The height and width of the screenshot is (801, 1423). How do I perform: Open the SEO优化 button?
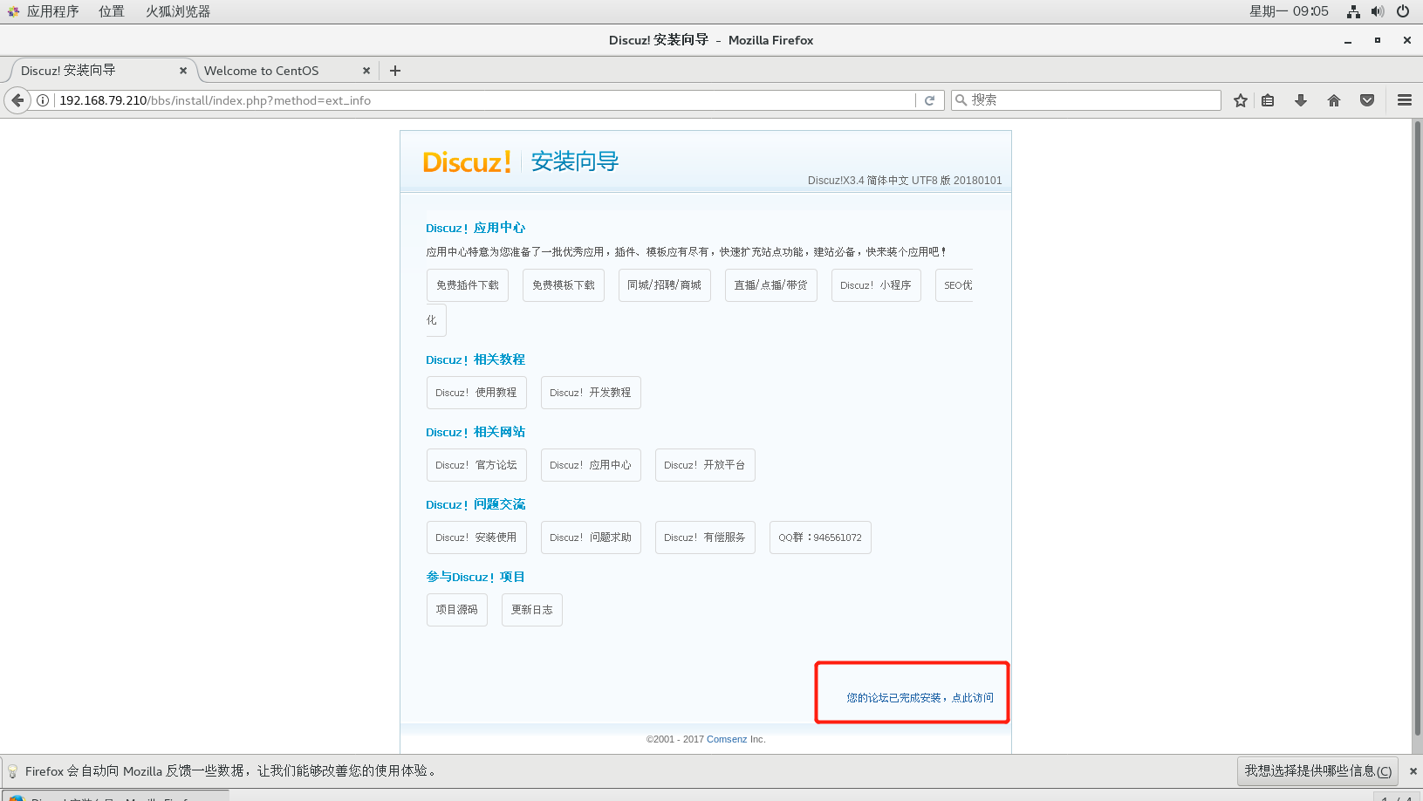pos(954,285)
